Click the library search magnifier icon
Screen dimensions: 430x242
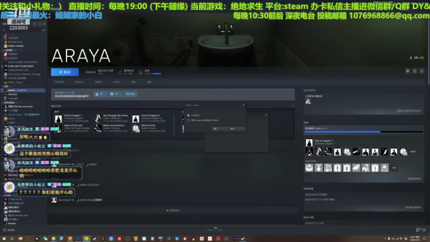tap(4, 30)
